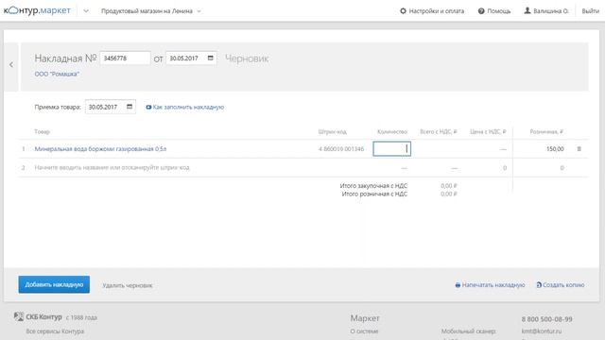Focus the Количество input in row 1
605x340 pixels.
392,149
